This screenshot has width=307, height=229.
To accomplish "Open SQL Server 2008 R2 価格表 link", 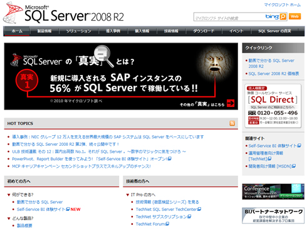I will tap(274, 73).
